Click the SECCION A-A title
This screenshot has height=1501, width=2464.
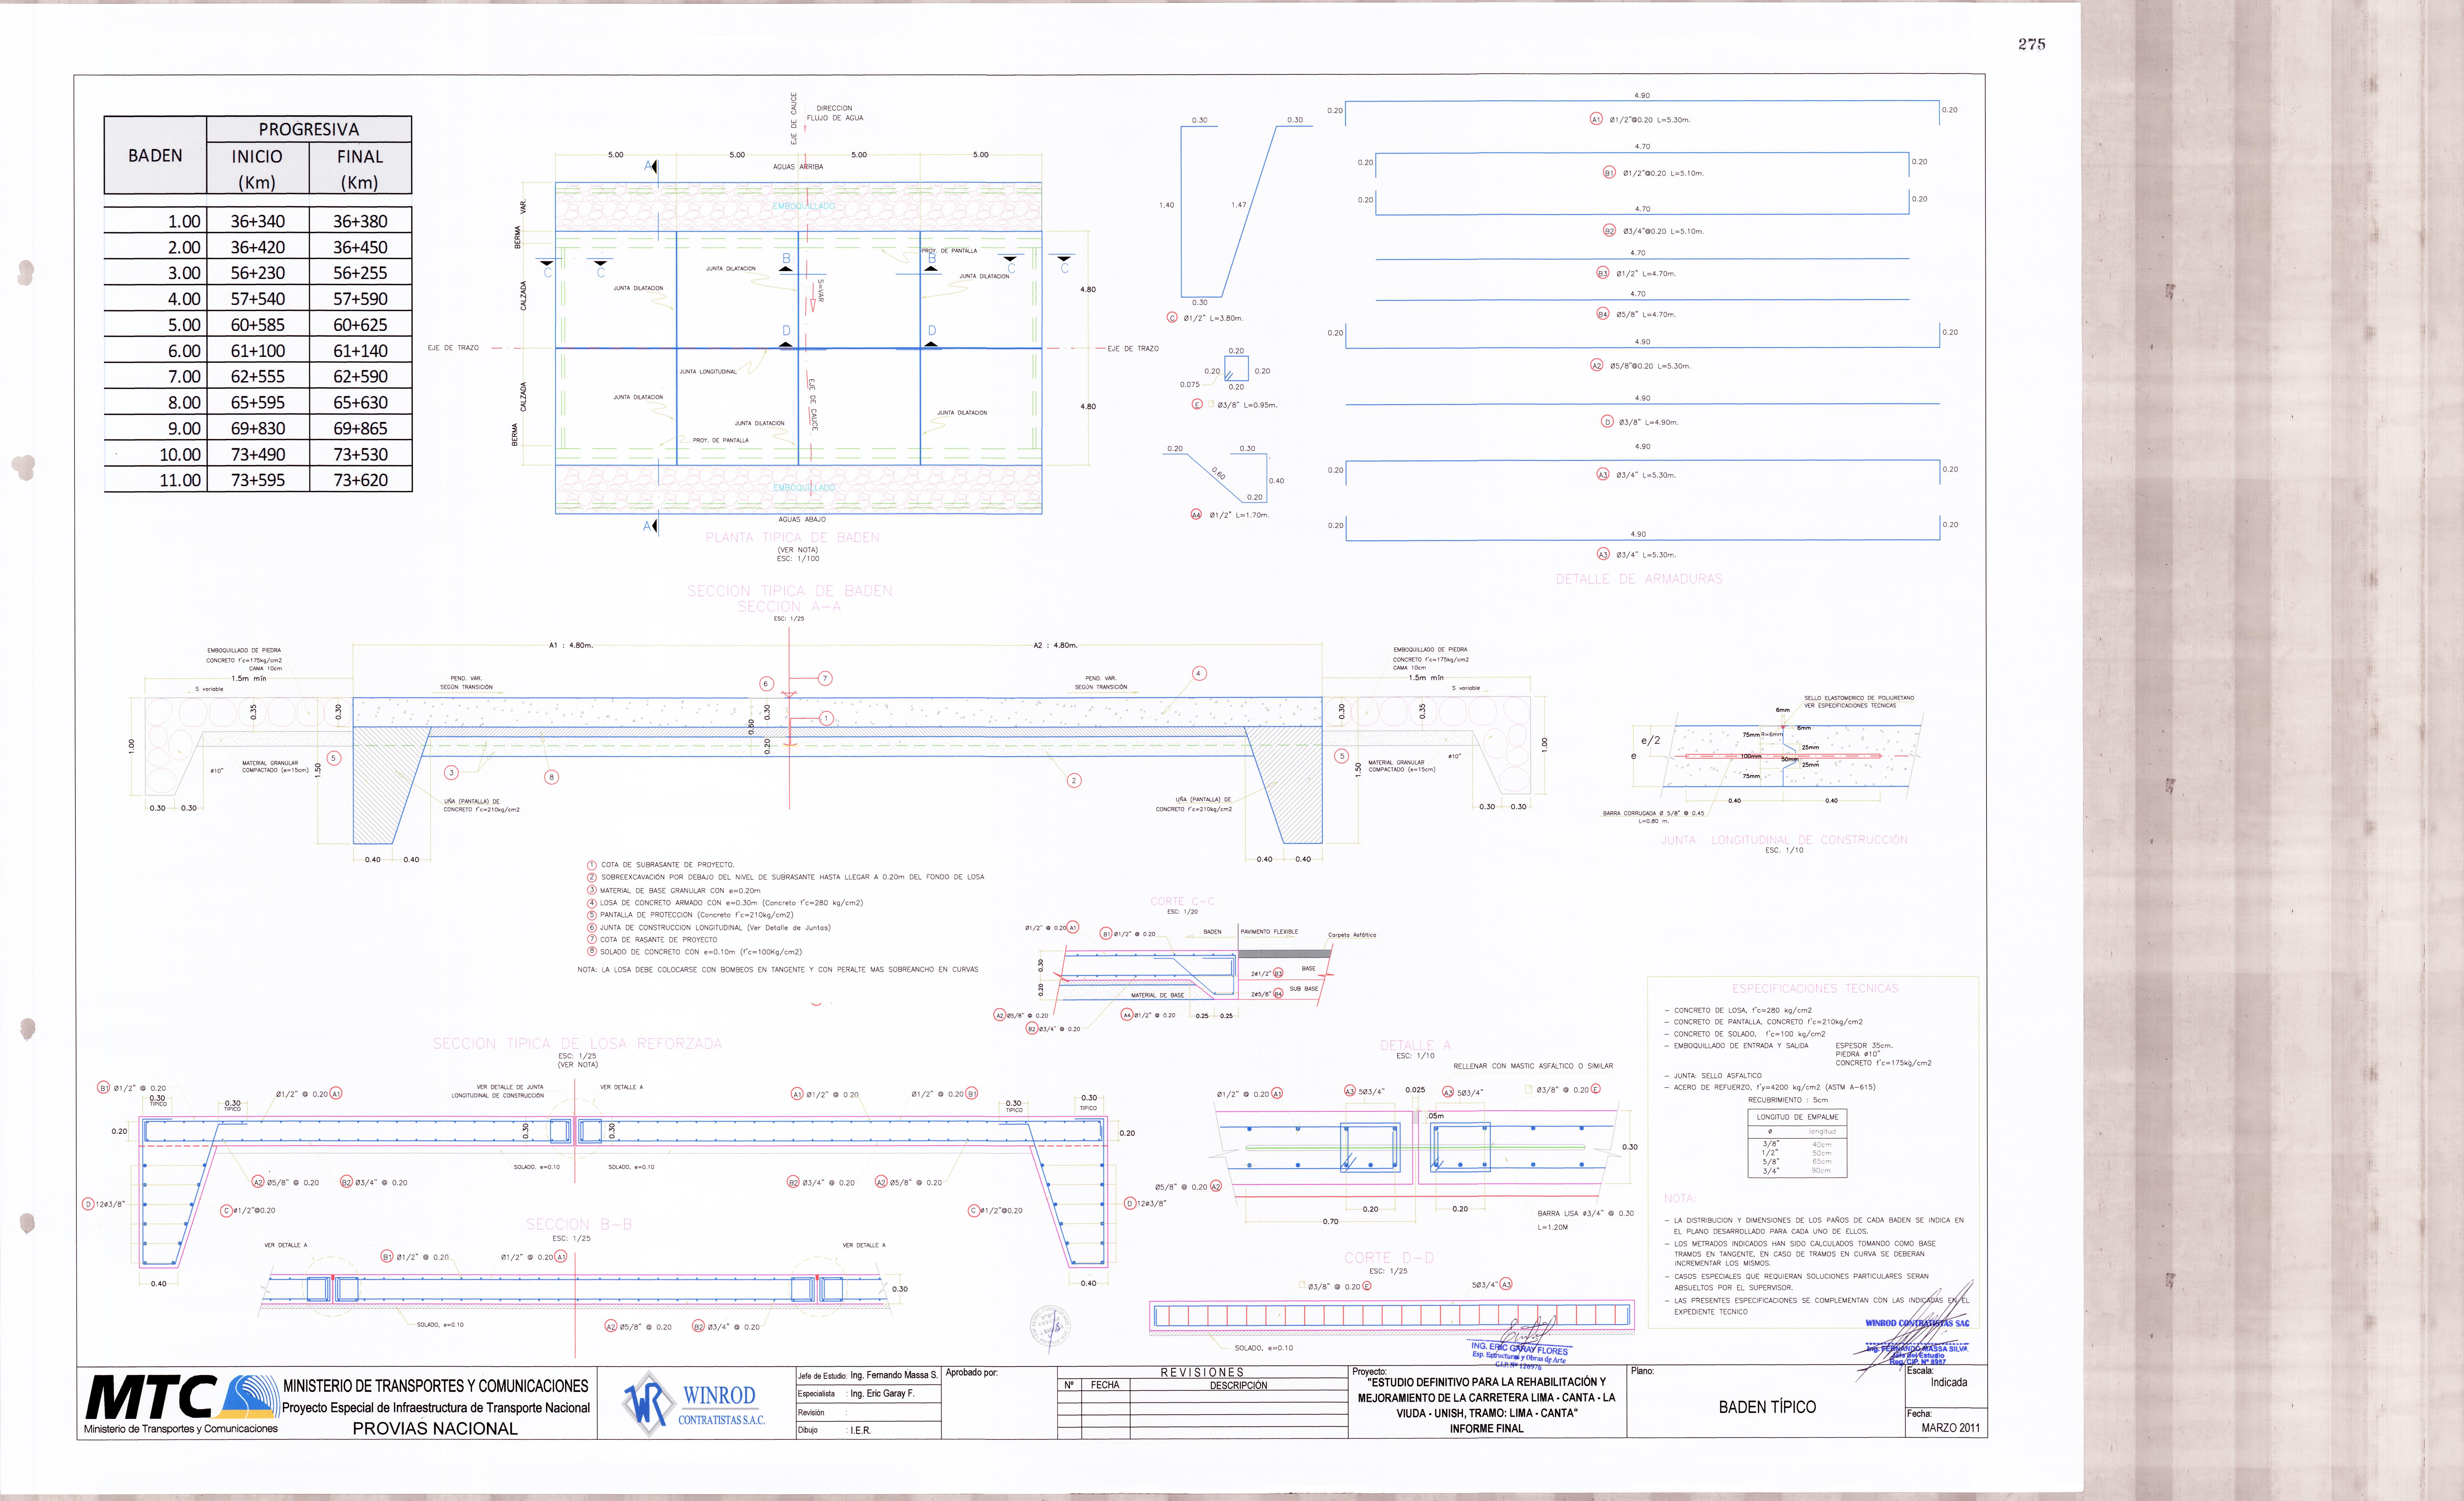789,607
